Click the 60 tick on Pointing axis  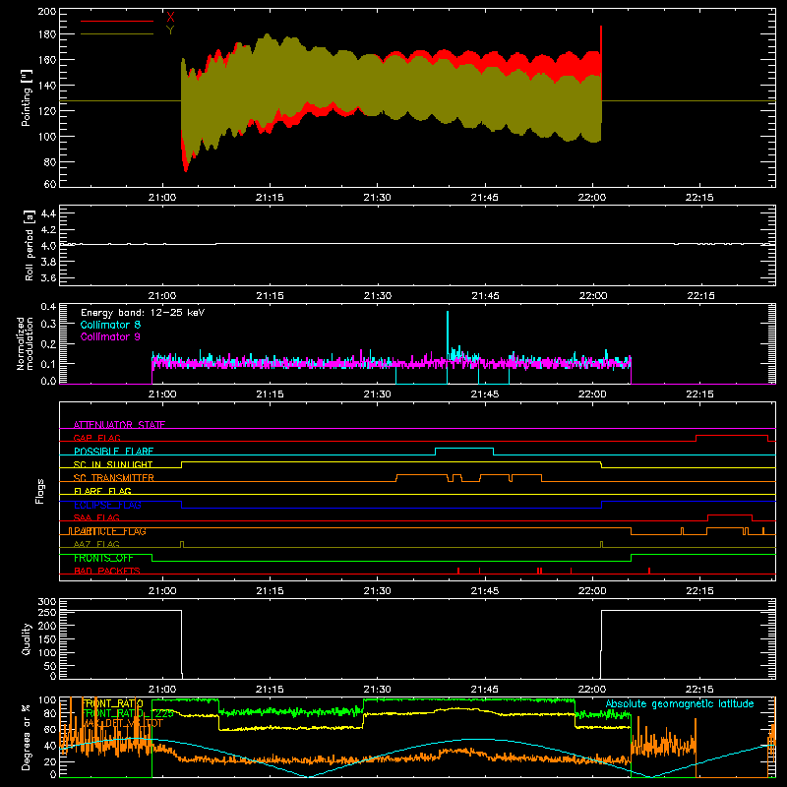50,184
